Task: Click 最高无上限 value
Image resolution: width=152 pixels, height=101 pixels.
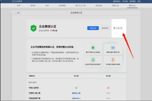Action: click(x=76, y=93)
